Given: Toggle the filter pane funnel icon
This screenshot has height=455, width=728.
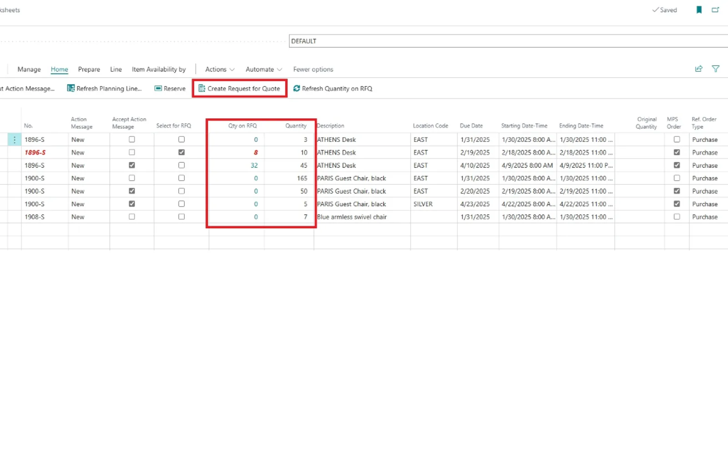Looking at the screenshot, I should (716, 69).
